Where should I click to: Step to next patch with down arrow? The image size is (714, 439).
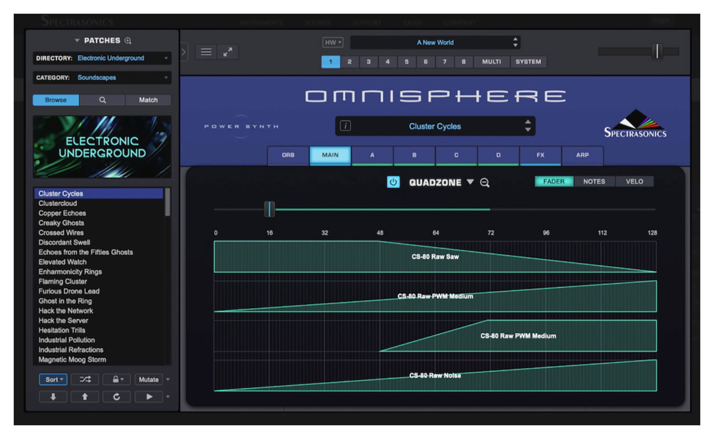53,397
